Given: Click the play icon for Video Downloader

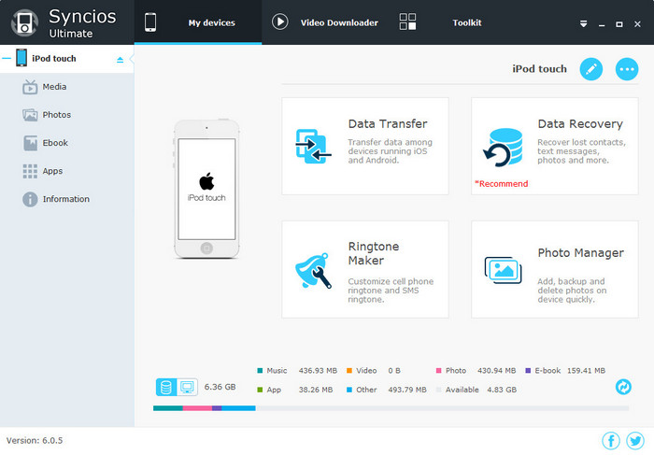Looking at the screenshot, I should 280,21.
